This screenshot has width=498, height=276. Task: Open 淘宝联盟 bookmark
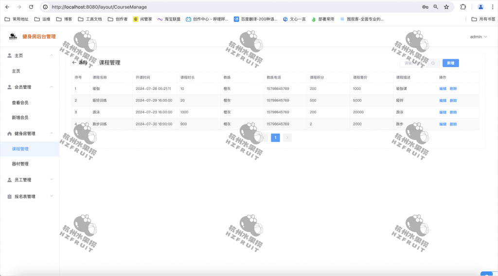click(x=169, y=19)
